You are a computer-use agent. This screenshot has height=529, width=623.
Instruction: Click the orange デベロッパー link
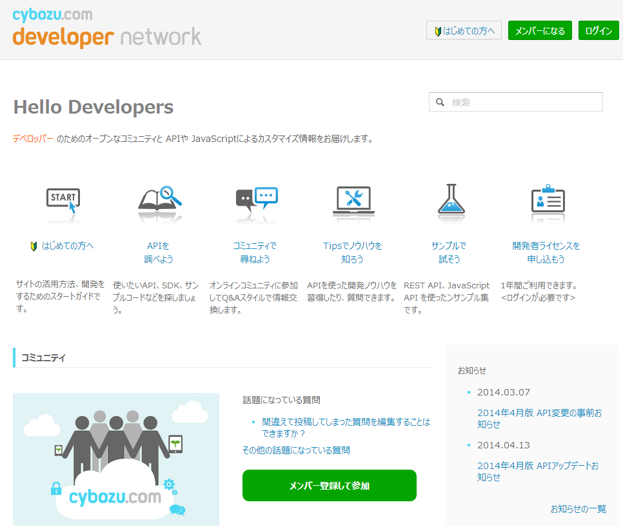click(x=33, y=139)
